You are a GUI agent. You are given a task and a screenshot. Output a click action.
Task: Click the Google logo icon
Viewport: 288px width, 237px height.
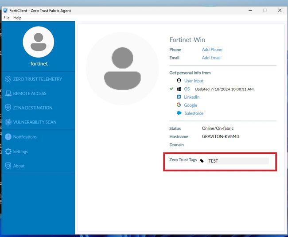point(179,105)
